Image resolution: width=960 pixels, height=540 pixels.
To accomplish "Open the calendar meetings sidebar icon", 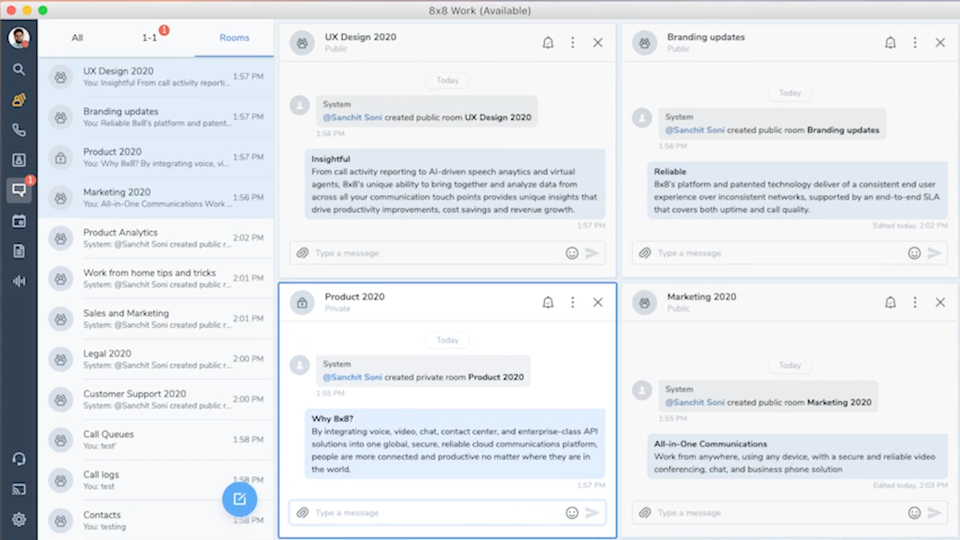I will 19,221.
